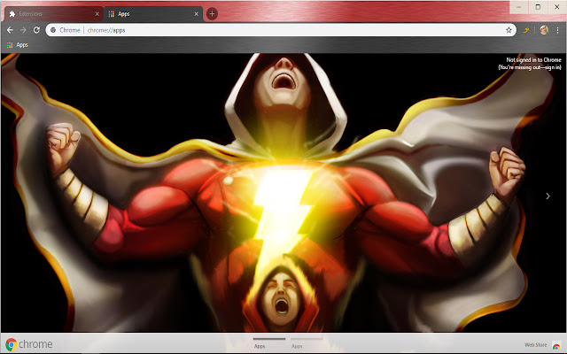Open the extension icon next to the star

(x=526, y=30)
